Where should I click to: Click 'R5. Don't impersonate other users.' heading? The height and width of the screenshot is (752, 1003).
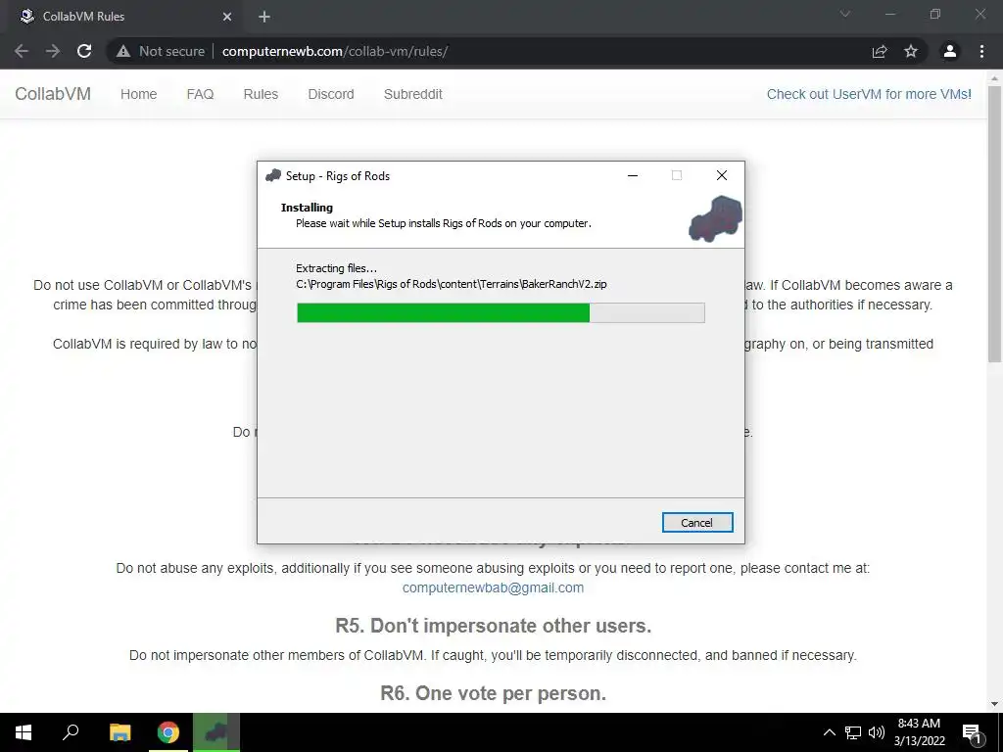tap(494, 626)
